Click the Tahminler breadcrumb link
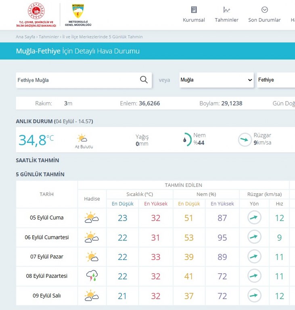The width and height of the screenshot is (295, 310). pyautogui.click(x=48, y=37)
